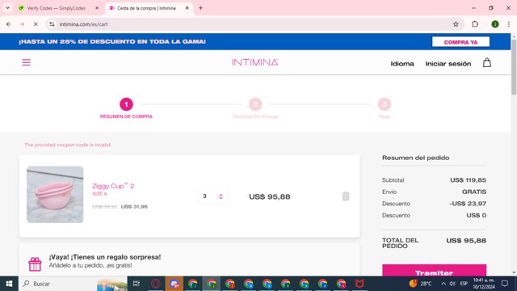The width and height of the screenshot is (517, 291).
Task: Go back to the previous page
Action: click(x=9, y=24)
